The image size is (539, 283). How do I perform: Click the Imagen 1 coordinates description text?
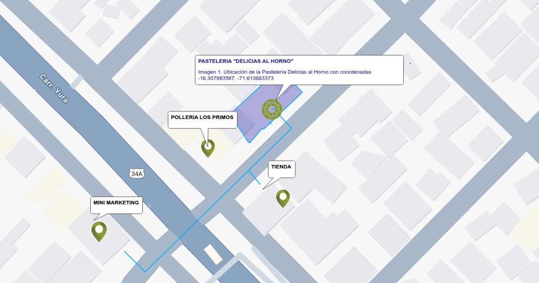[x=284, y=75]
